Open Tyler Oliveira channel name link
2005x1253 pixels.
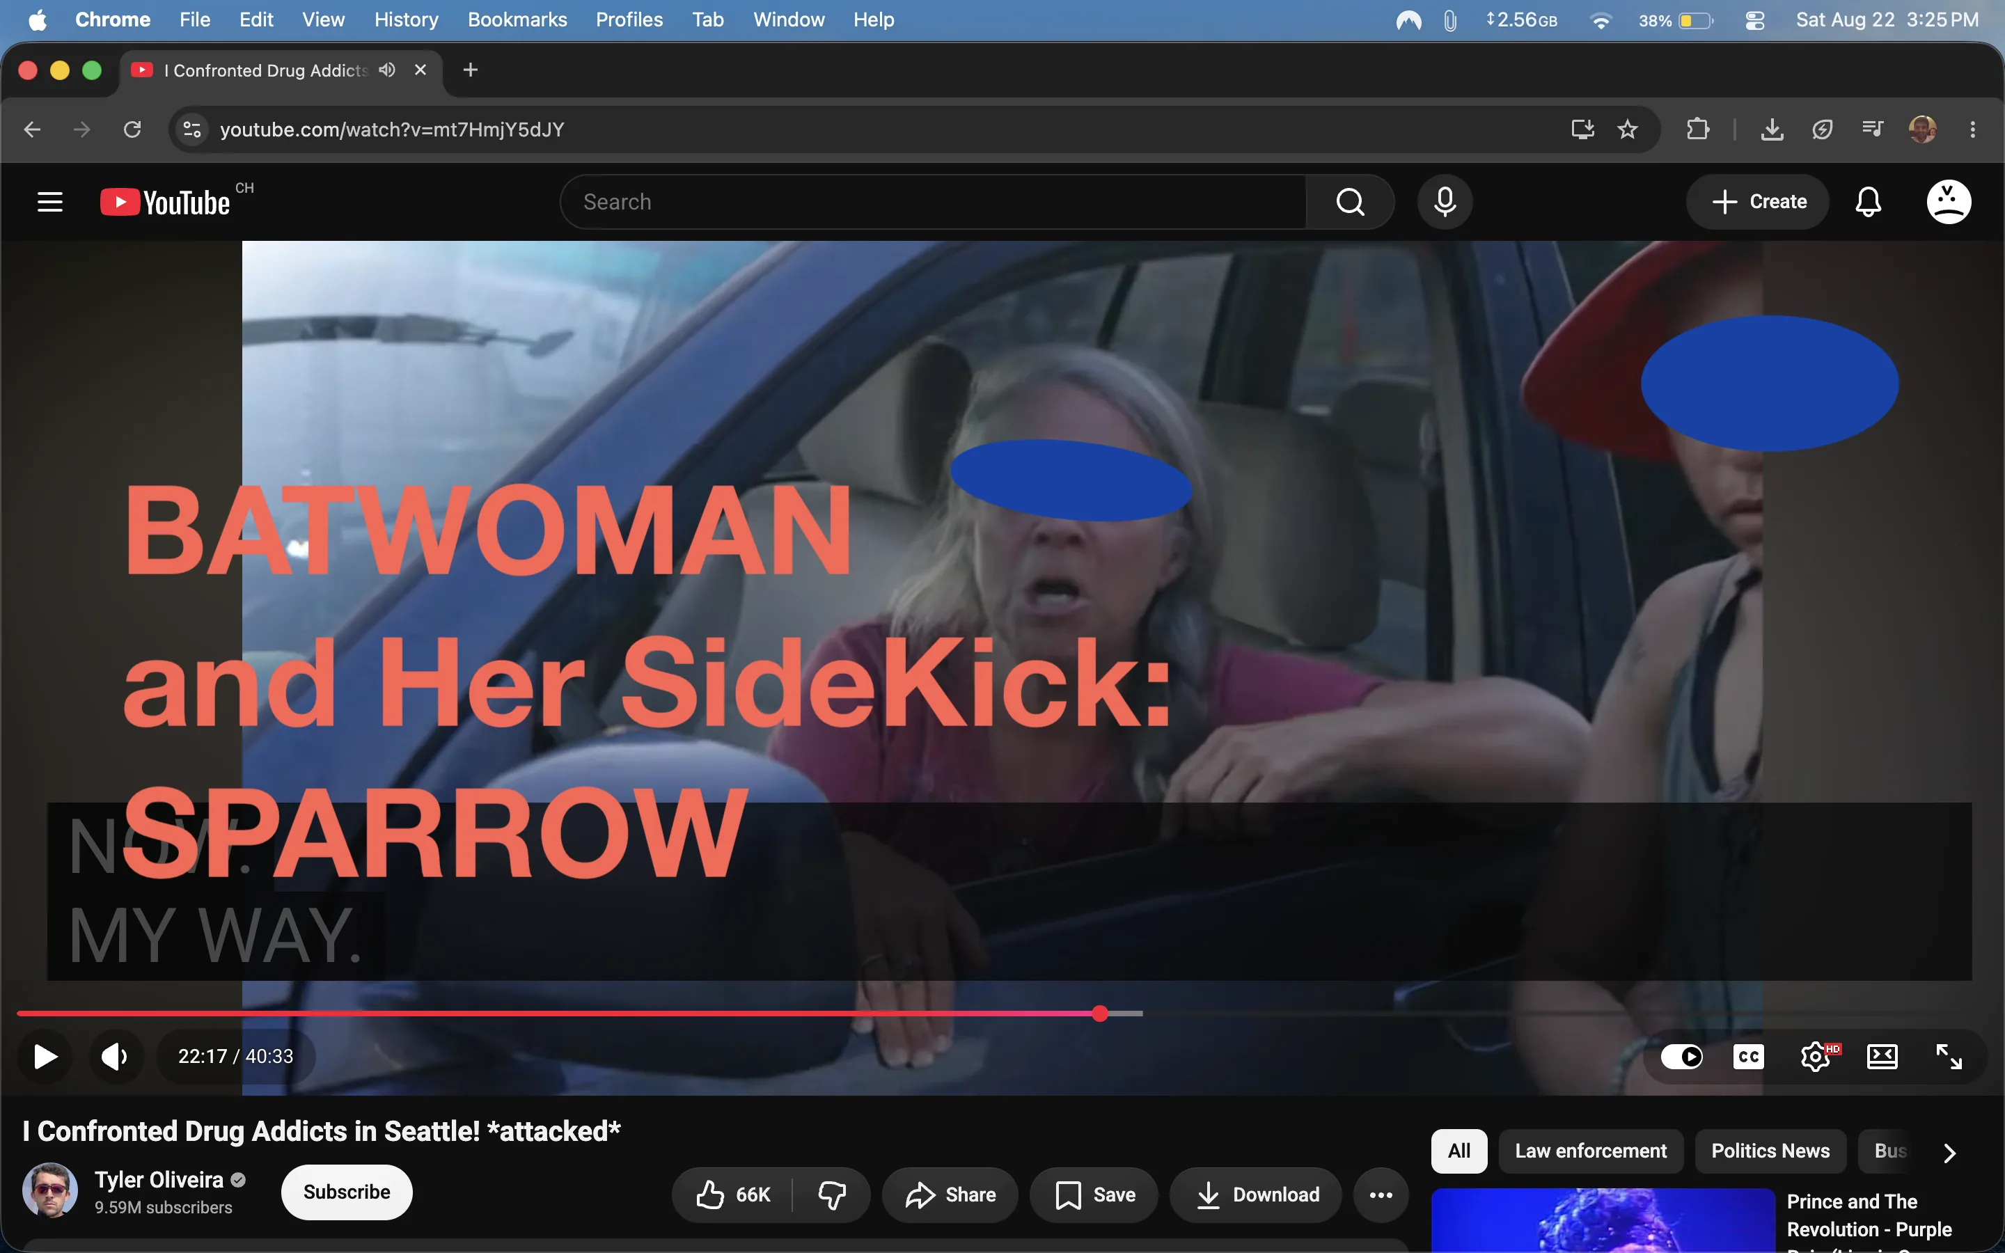(159, 1179)
